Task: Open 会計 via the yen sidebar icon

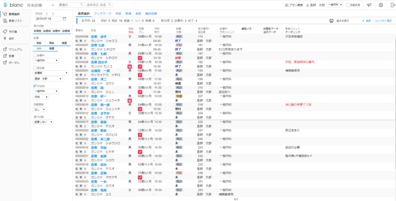Action: [5, 39]
